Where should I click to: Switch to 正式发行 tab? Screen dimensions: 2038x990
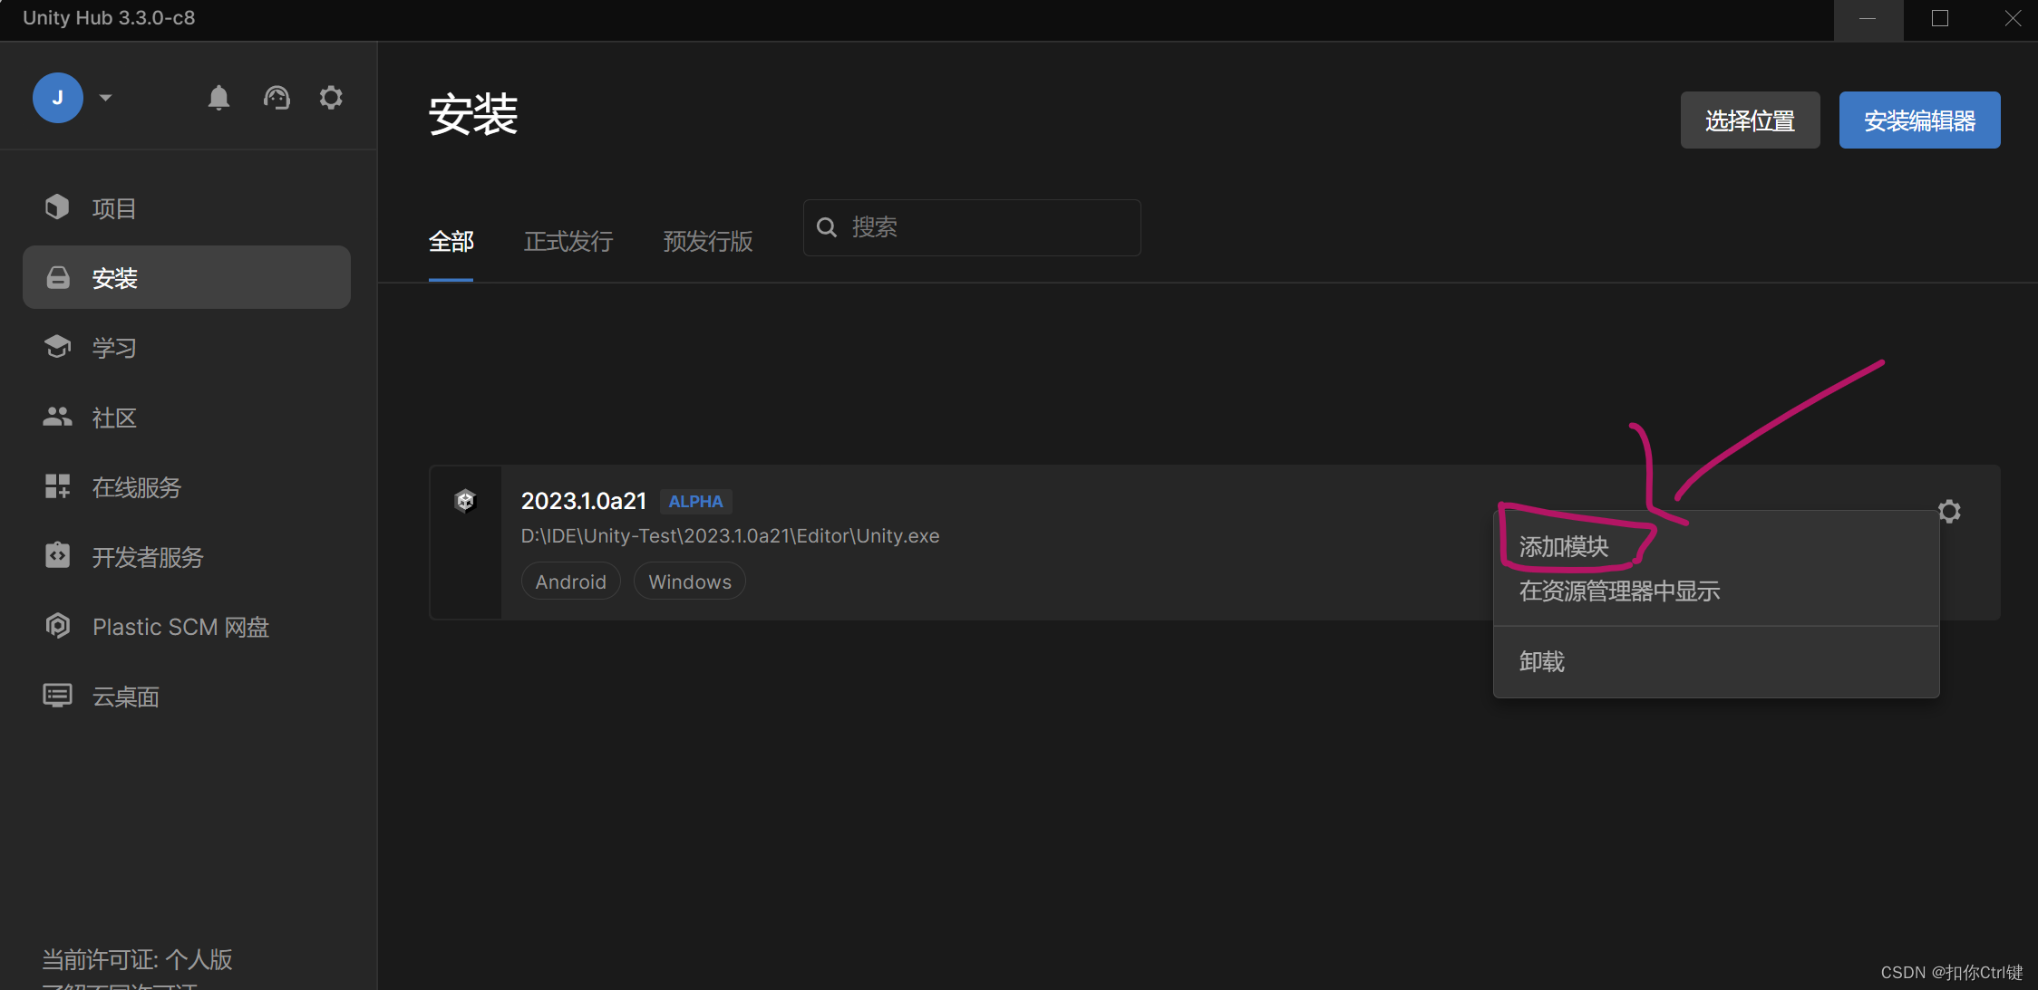click(568, 242)
